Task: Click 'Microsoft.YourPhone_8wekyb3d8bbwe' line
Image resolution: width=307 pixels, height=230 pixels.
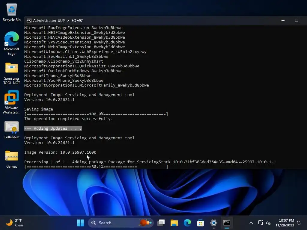Action: pos(64,80)
